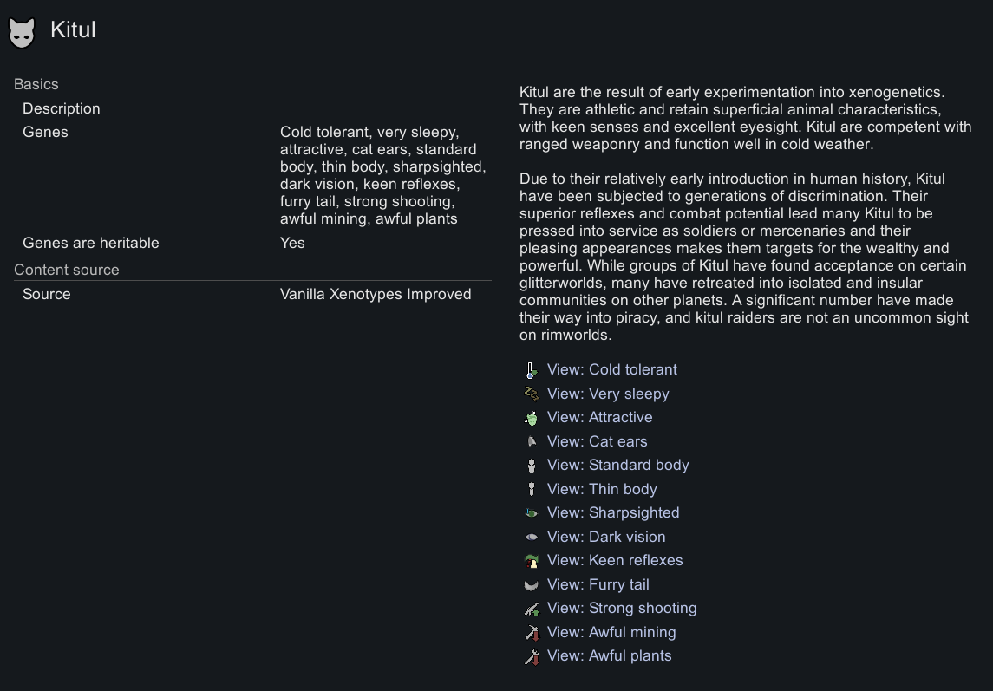Open the View: Awful plants link
This screenshot has height=691, width=993.
pyautogui.click(x=609, y=656)
